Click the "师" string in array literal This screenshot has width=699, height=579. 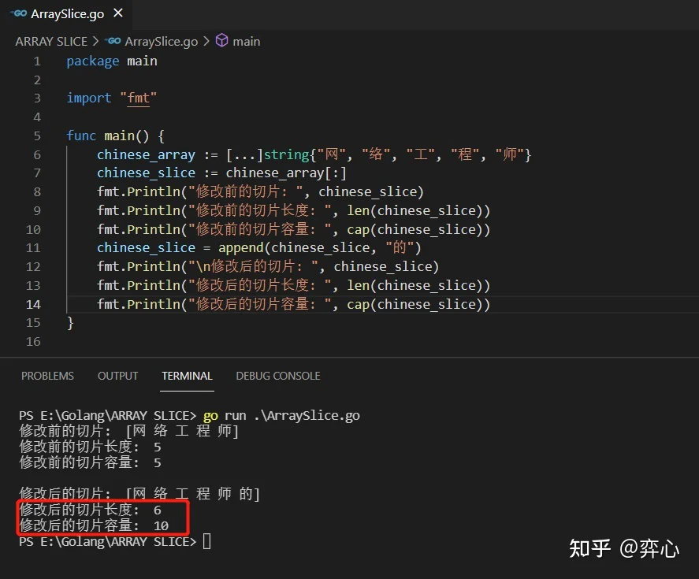[x=510, y=154]
